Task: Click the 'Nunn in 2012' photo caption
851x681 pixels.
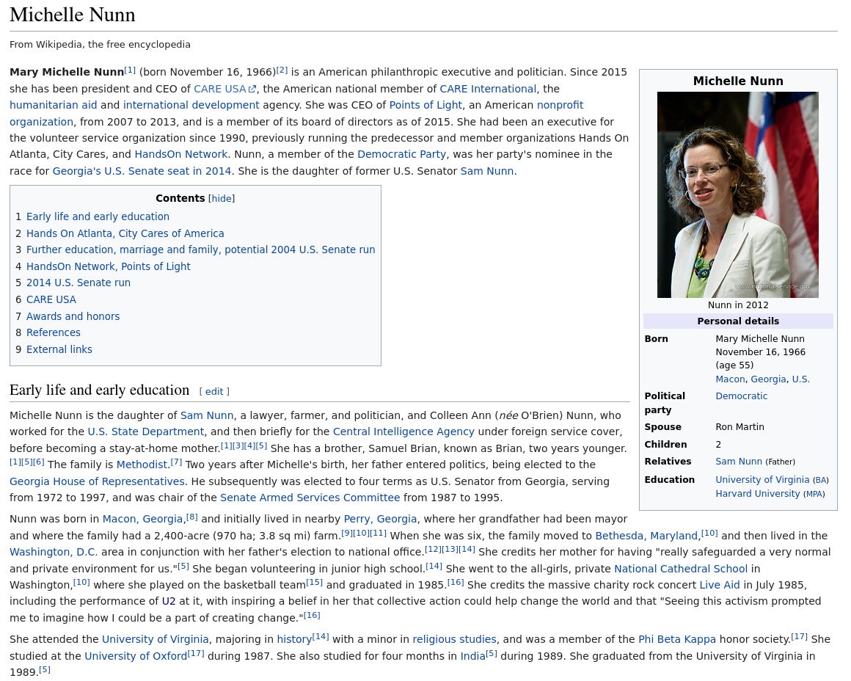Action: [x=738, y=305]
